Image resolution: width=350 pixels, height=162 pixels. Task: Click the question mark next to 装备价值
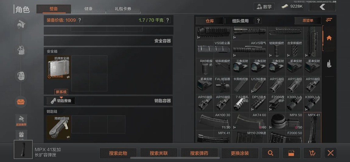click(x=79, y=20)
